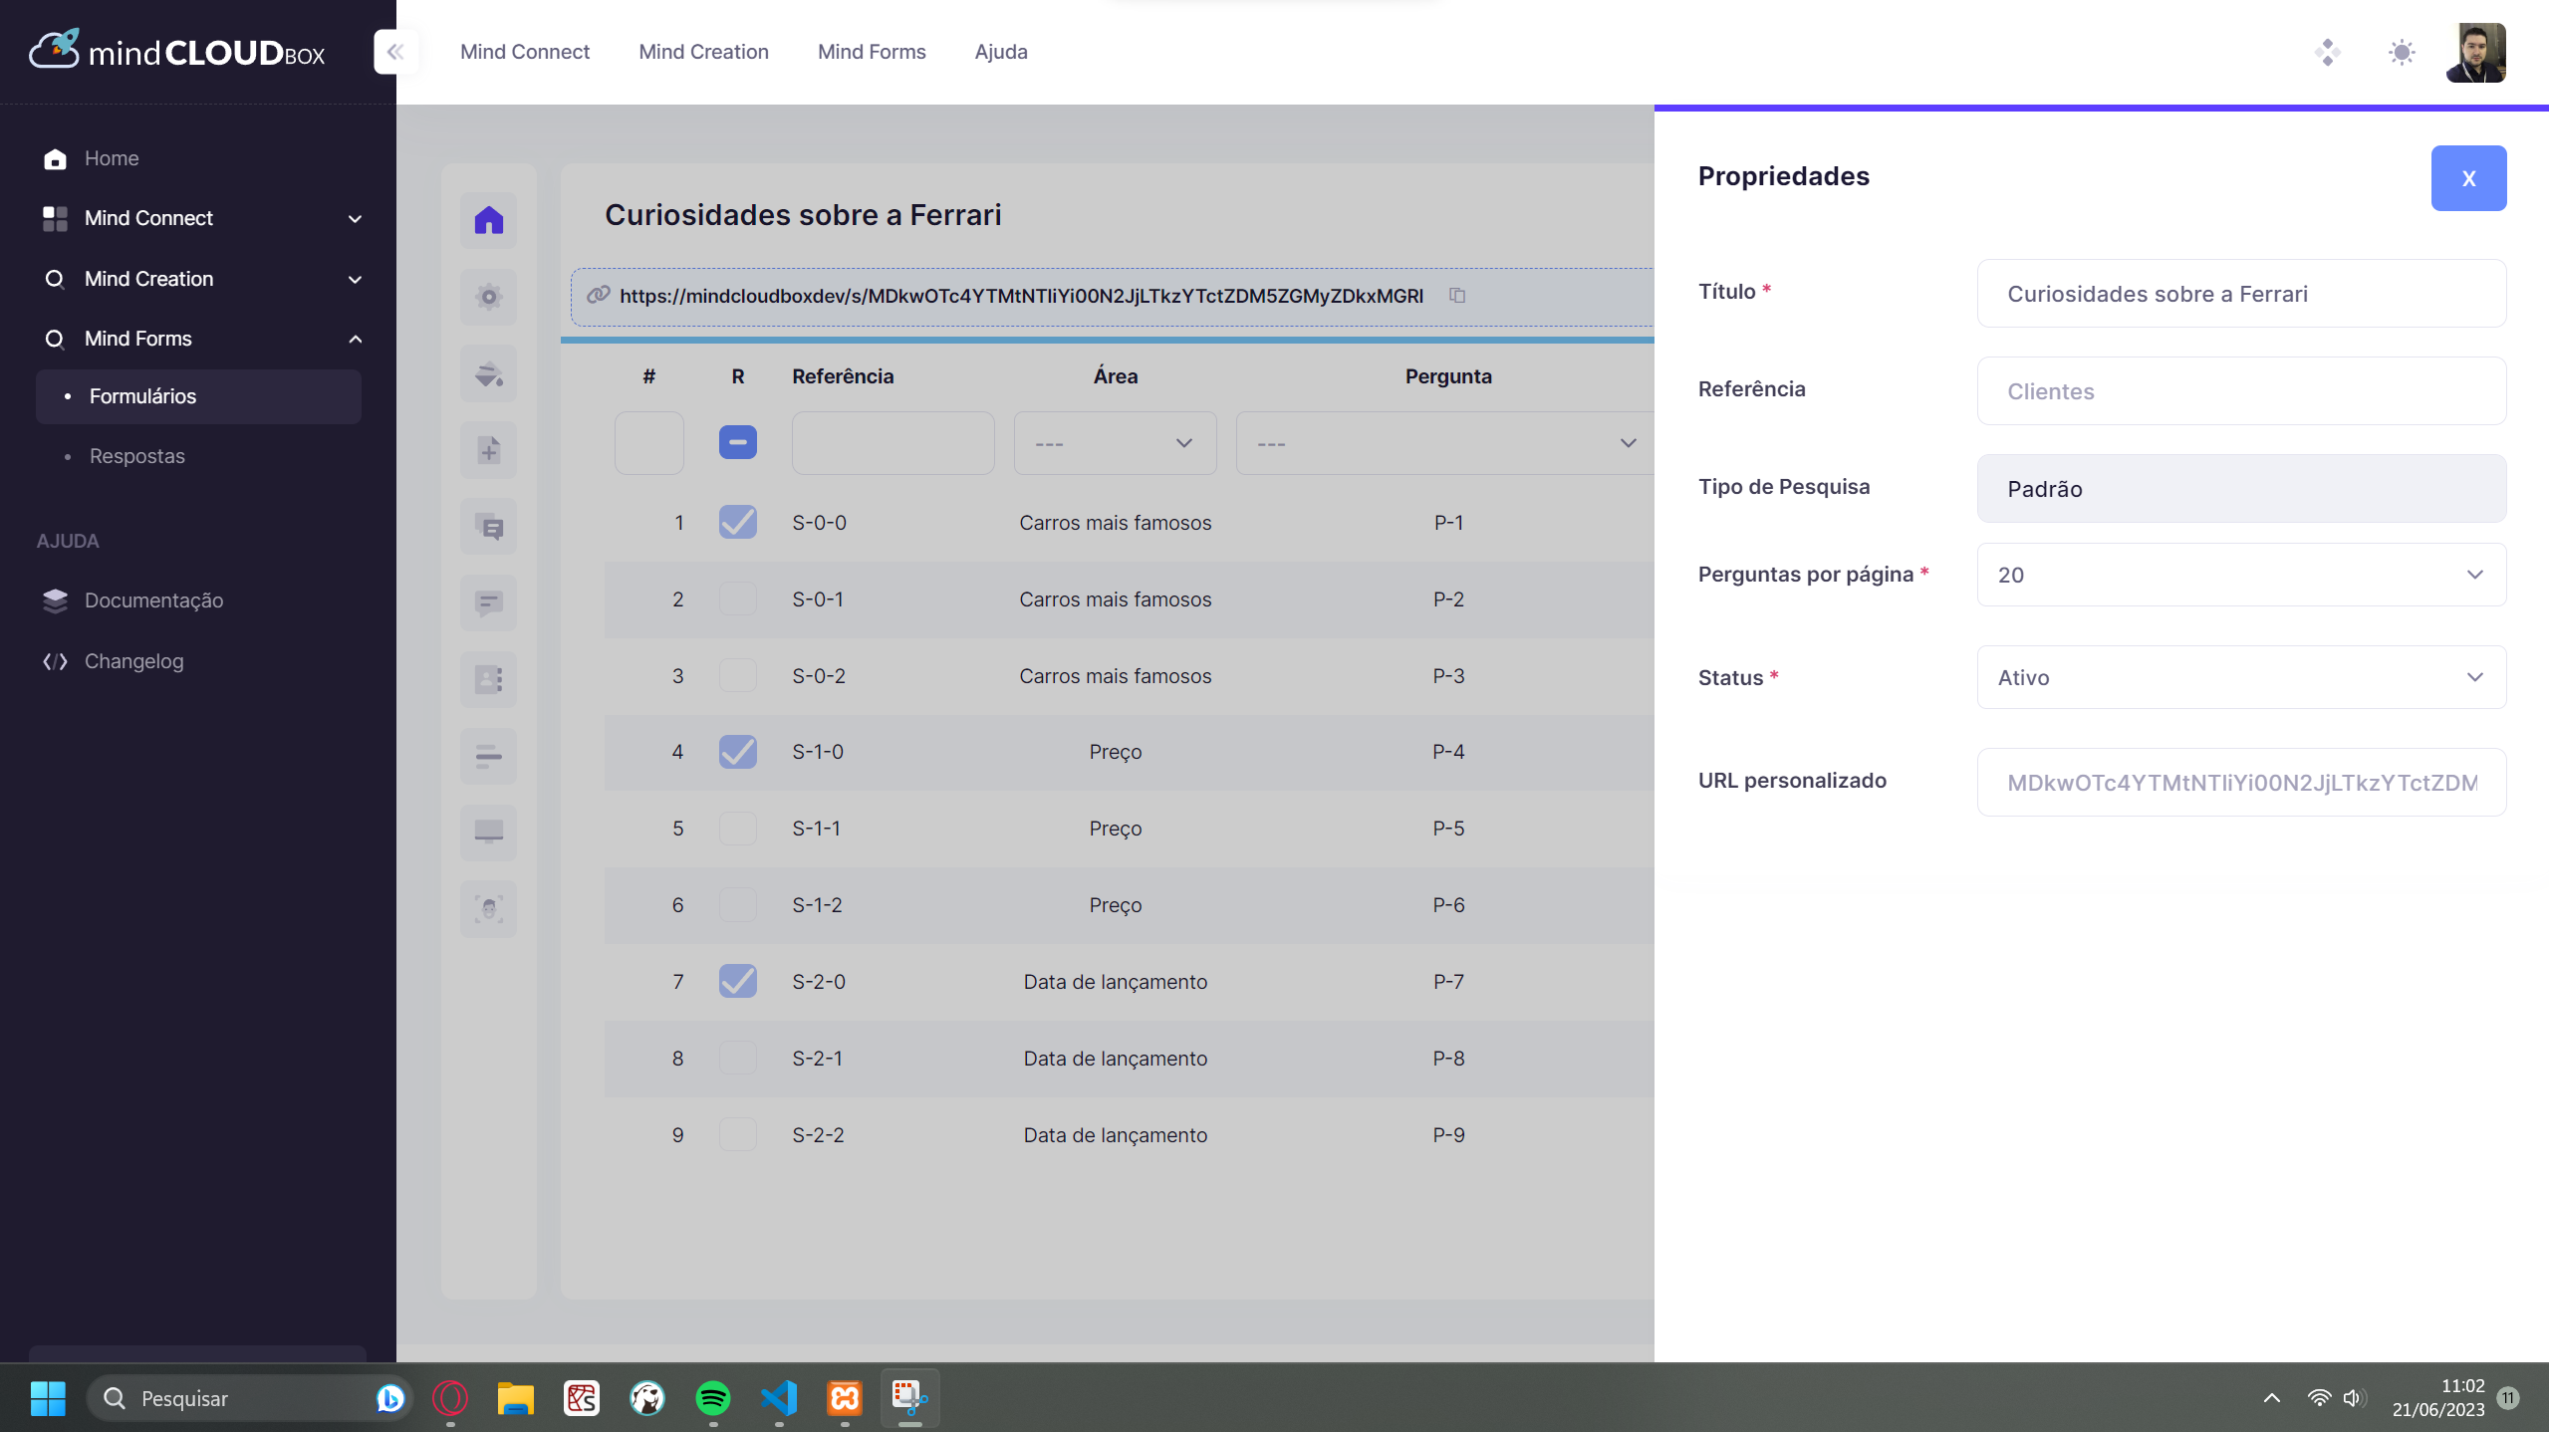Copy the form URL with copy icon
2549x1432 pixels.
coord(1457,296)
